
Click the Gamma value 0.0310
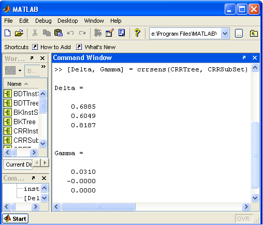[83, 172]
